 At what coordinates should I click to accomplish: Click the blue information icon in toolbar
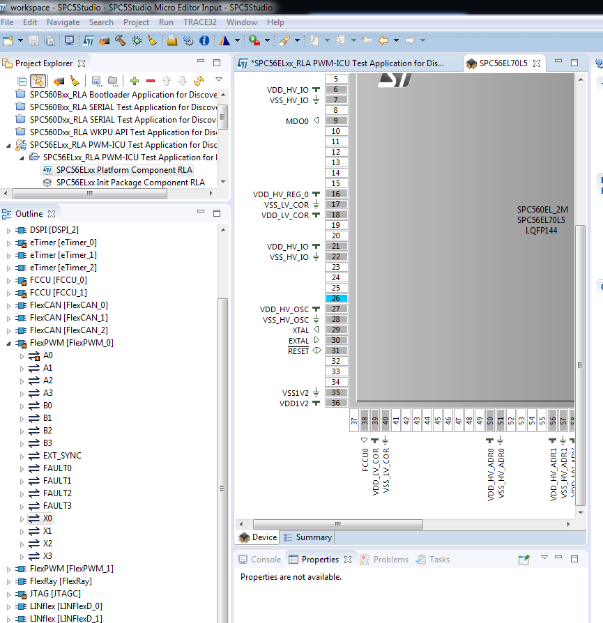204,40
